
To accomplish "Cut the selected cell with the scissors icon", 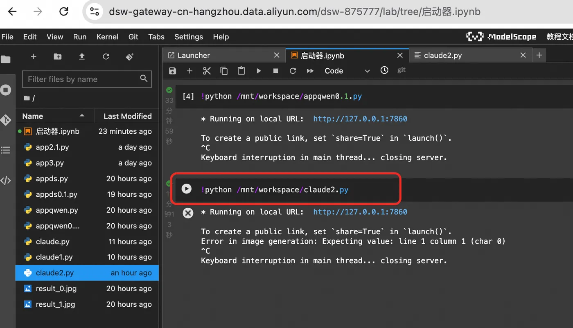I will (207, 71).
